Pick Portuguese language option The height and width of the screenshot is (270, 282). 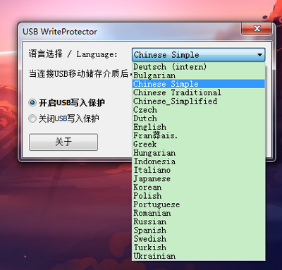[199, 204]
